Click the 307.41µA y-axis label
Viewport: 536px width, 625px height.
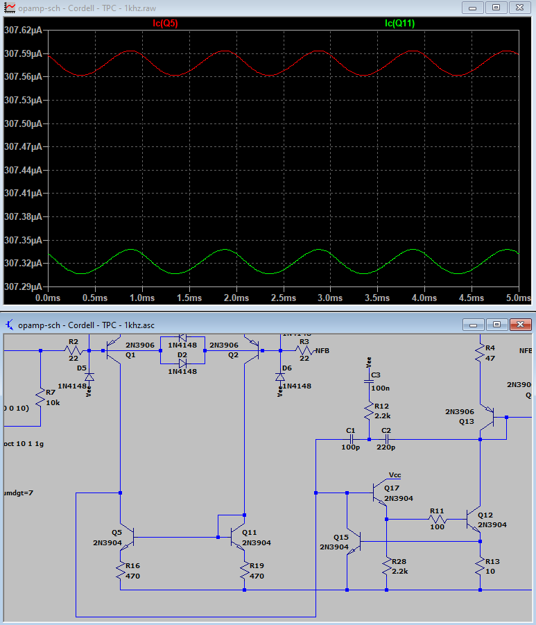click(x=23, y=194)
